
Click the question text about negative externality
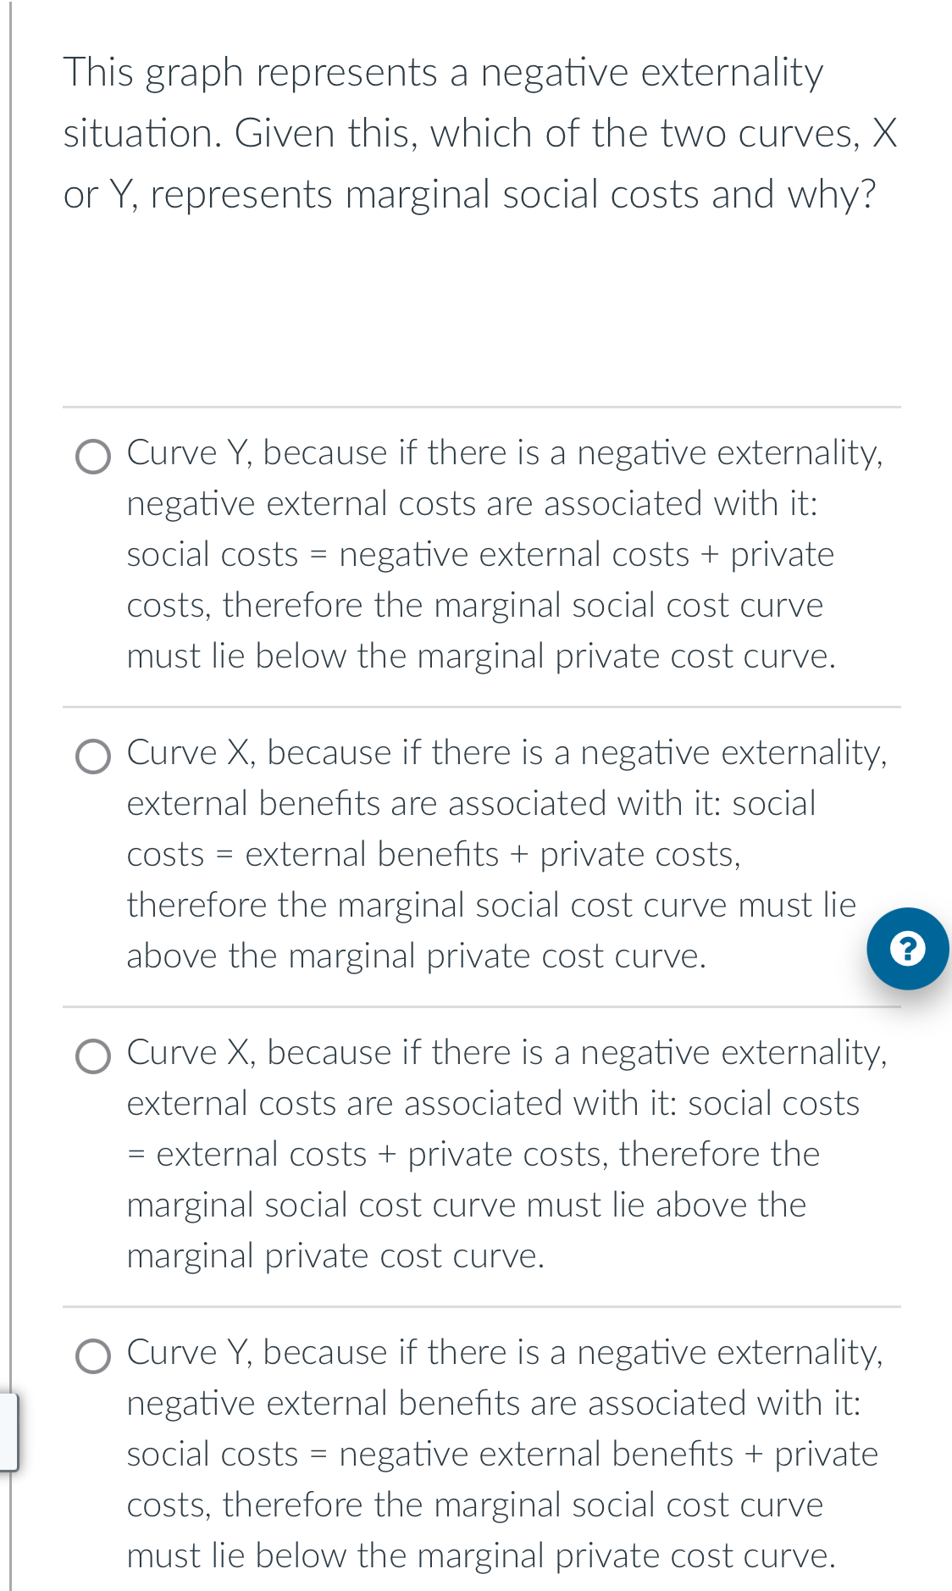pos(474,131)
